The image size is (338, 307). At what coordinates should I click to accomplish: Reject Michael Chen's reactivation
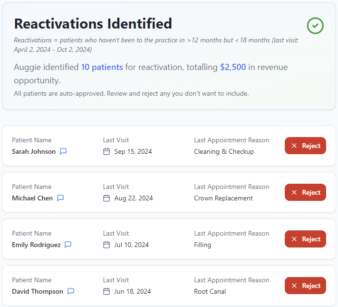(305, 192)
